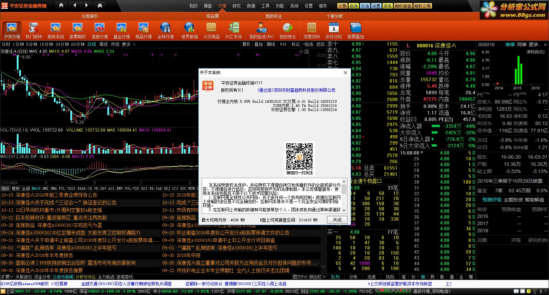Open 大宗商品 bulk commodities icon
This screenshot has height=295, width=549.
click(x=211, y=30)
